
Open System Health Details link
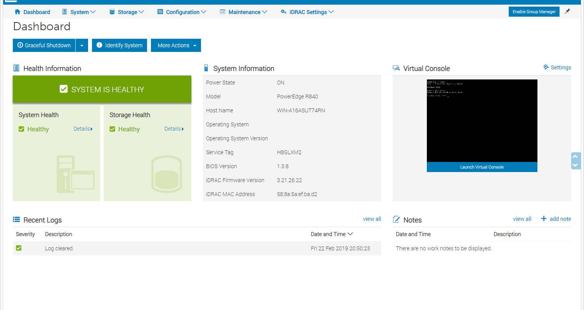pyautogui.click(x=83, y=129)
